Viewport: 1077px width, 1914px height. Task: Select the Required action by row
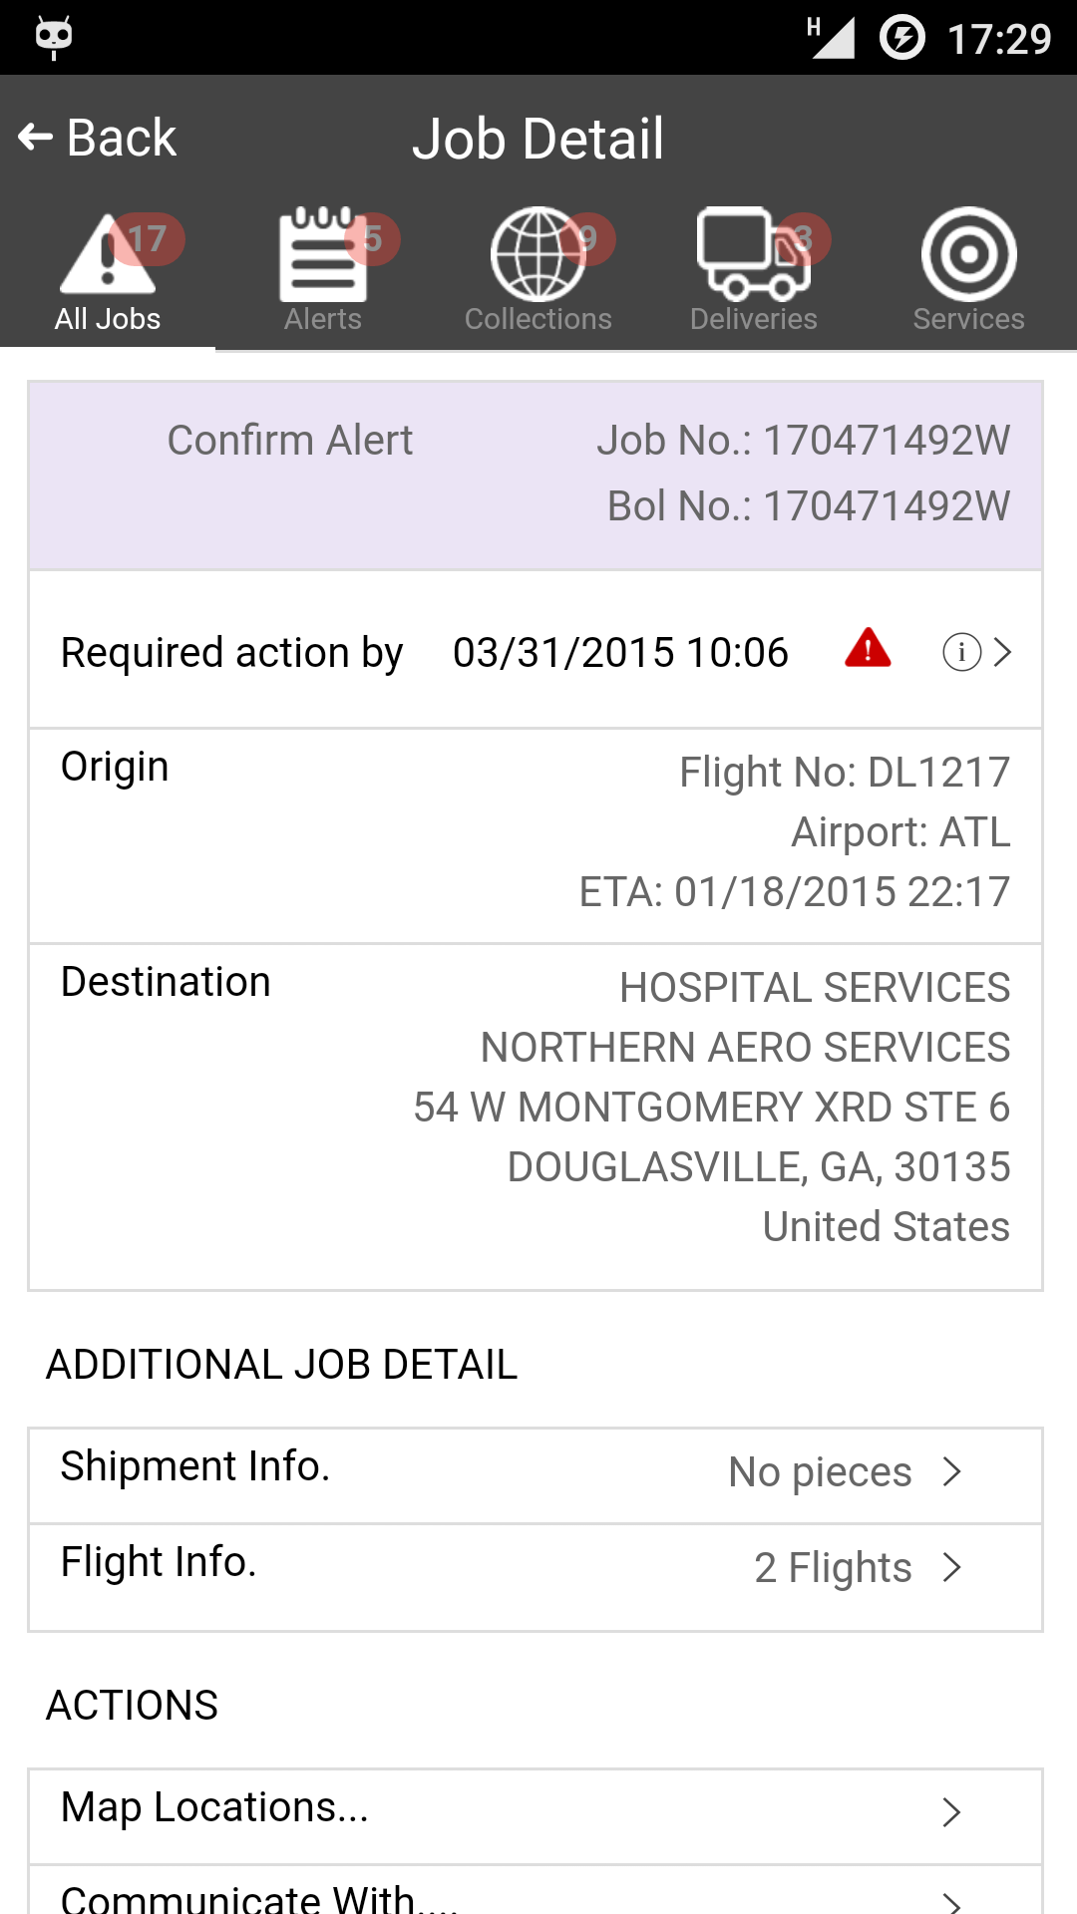click(536, 650)
